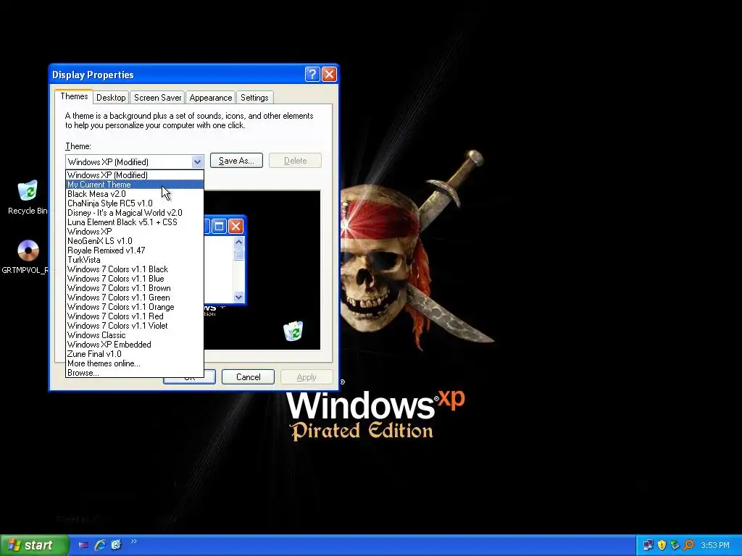
Task: Click the Apply button
Action: click(307, 376)
